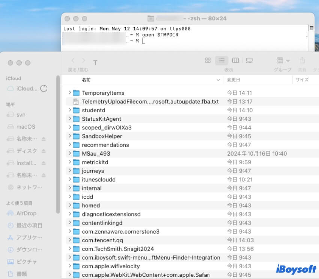Toggle sort order on the 名前 column header

pos(143,80)
